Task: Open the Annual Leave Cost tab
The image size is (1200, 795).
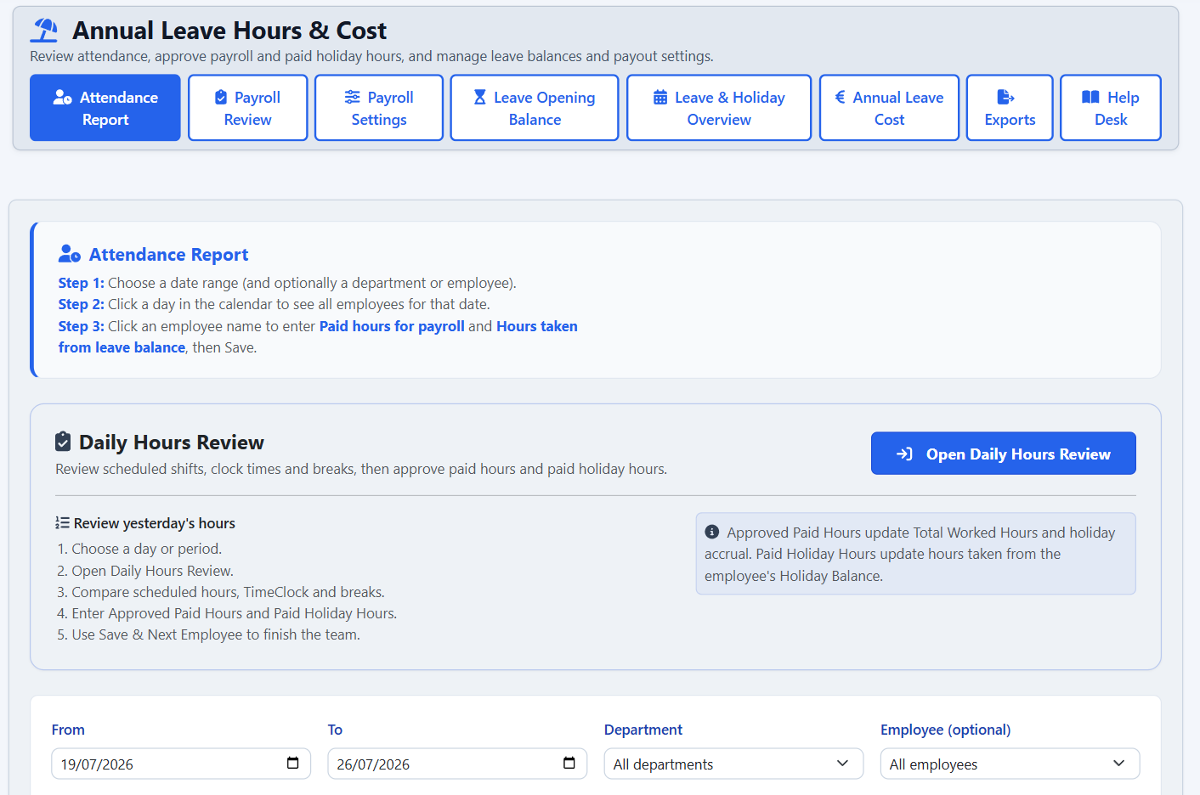Action: [890, 108]
